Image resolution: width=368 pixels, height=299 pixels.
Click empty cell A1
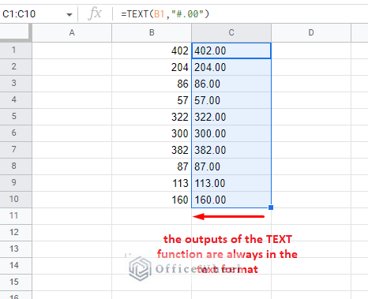click(x=72, y=50)
